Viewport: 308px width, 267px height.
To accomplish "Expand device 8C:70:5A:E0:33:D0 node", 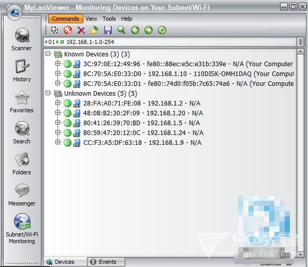I will pos(58,73).
